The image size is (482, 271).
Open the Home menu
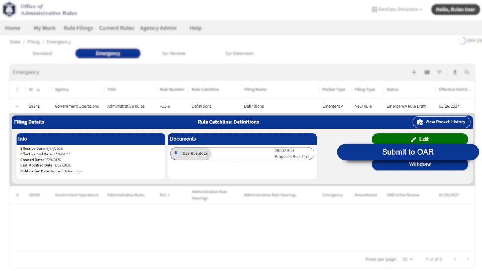point(12,28)
